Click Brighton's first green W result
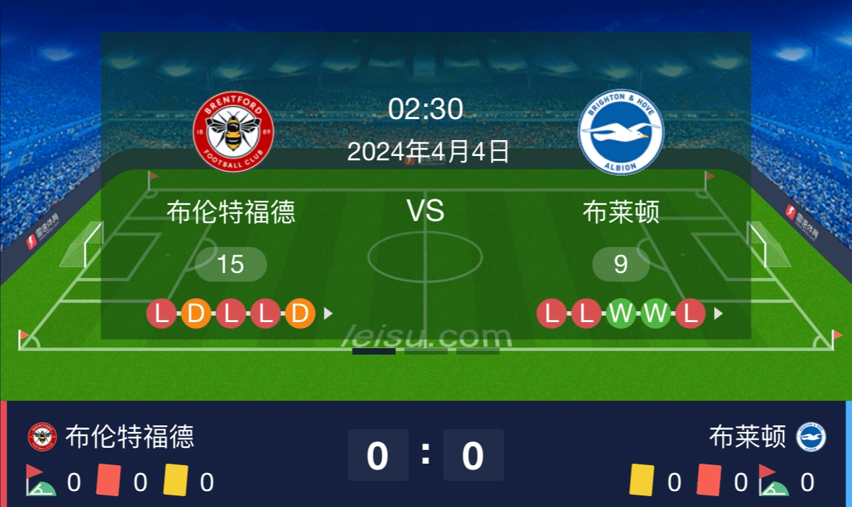This screenshot has height=507, width=852. coord(621,313)
